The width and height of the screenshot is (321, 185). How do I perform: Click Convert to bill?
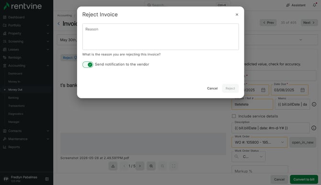click(304, 179)
